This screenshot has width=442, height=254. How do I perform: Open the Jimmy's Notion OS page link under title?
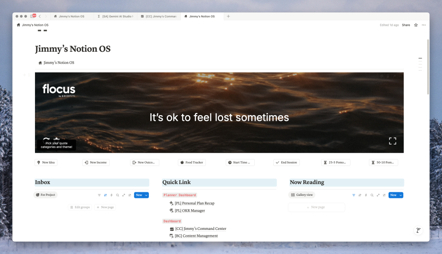pos(57,63)
